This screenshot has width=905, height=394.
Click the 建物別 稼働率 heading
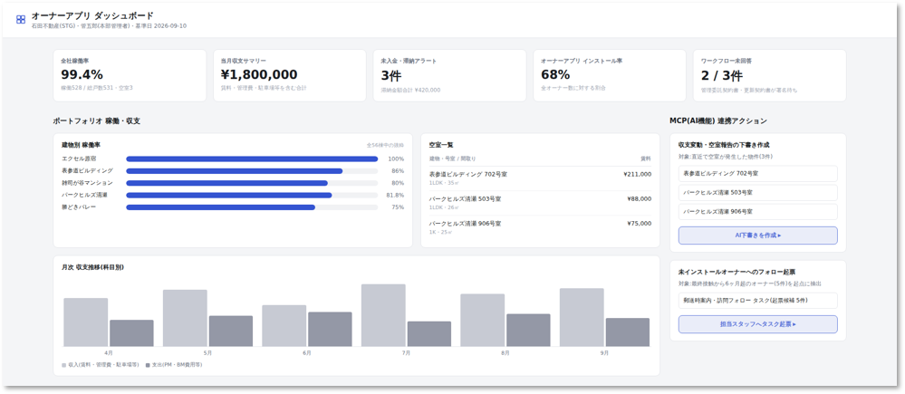point(82,145)
